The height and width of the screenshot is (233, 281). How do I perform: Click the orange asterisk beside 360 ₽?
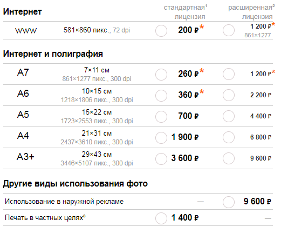202,91
